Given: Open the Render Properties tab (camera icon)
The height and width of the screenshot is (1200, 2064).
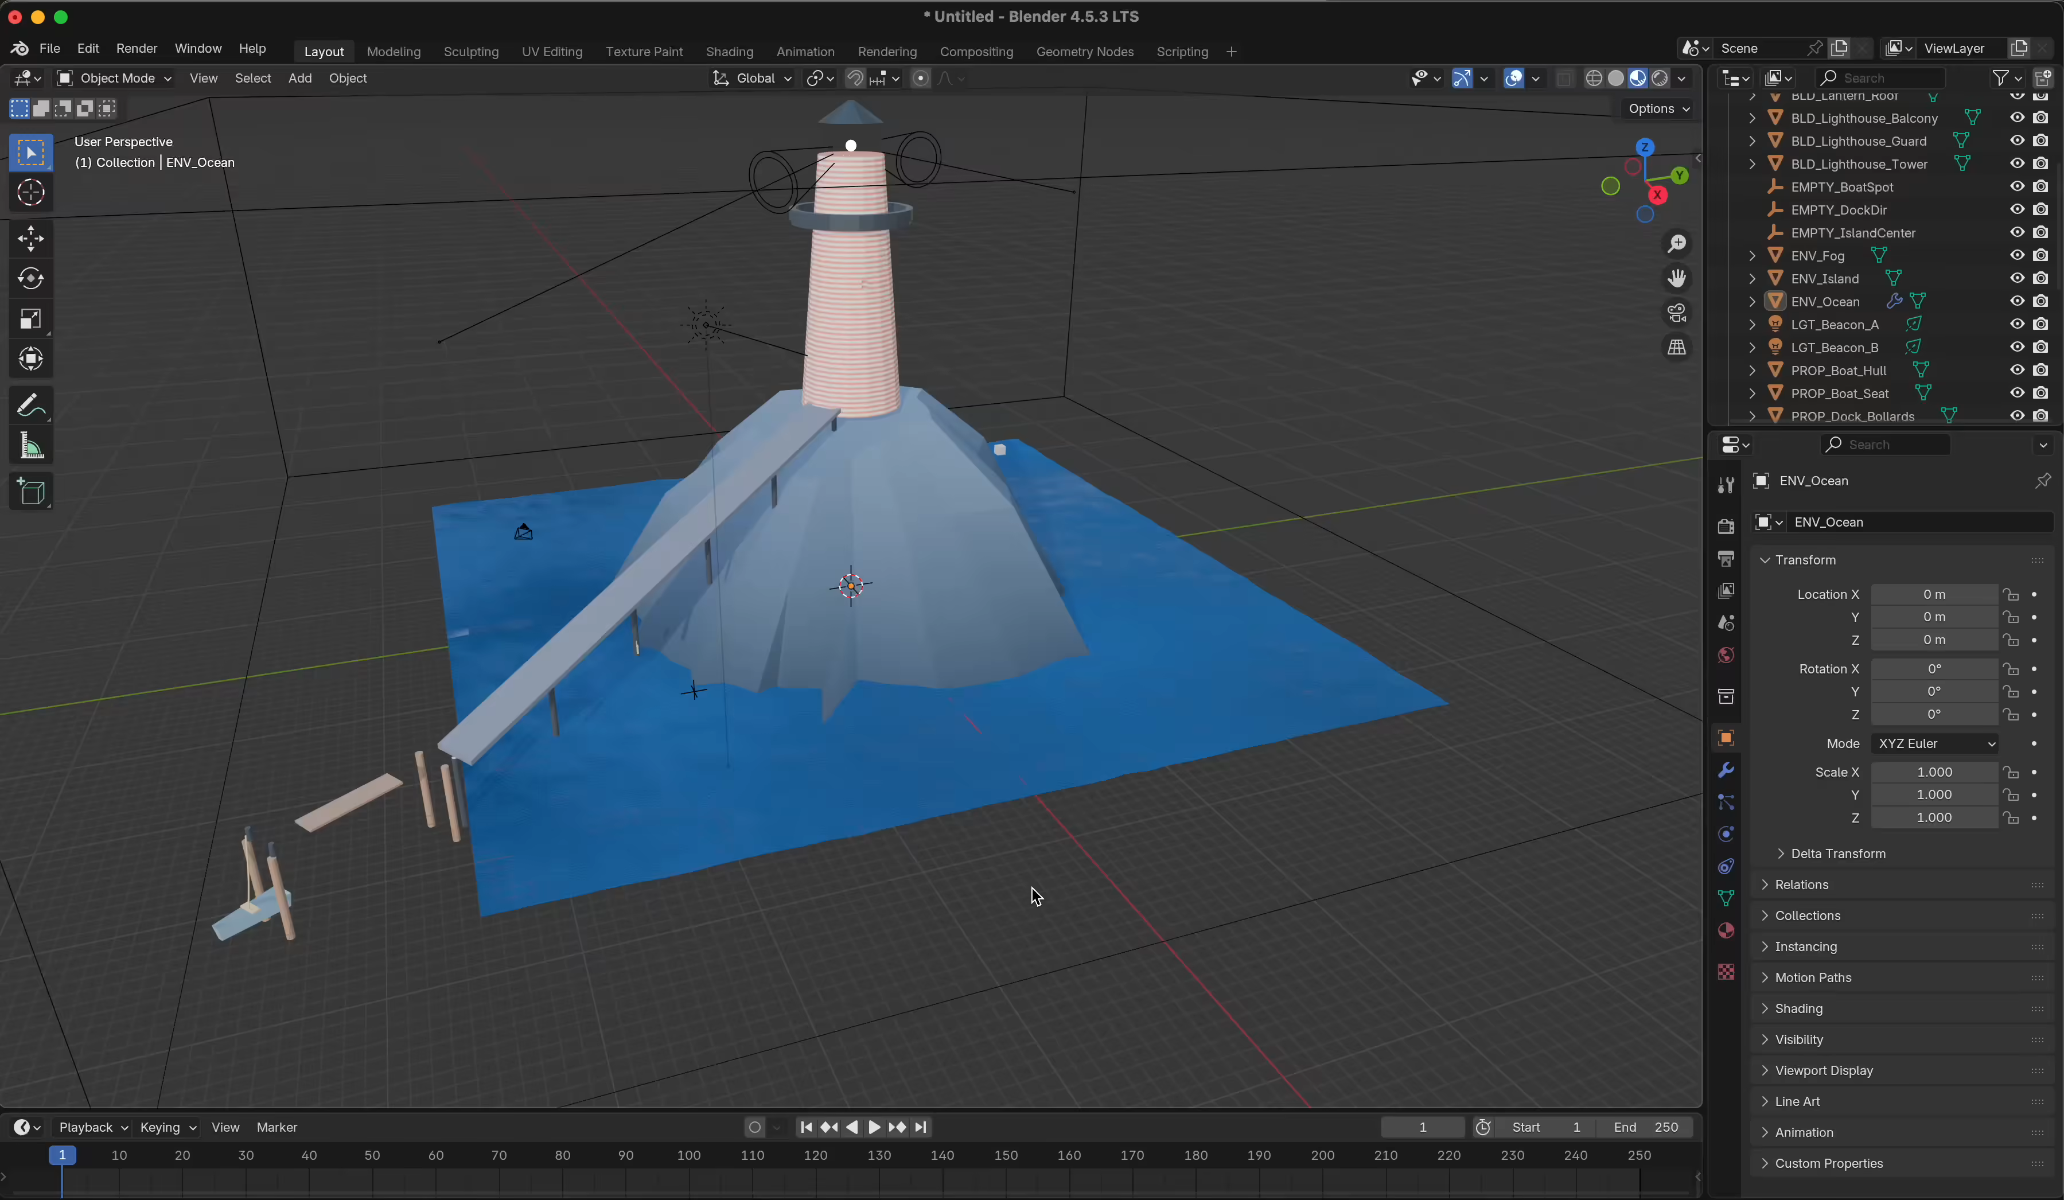Looking at the screenshot, I should point(1726,526).
